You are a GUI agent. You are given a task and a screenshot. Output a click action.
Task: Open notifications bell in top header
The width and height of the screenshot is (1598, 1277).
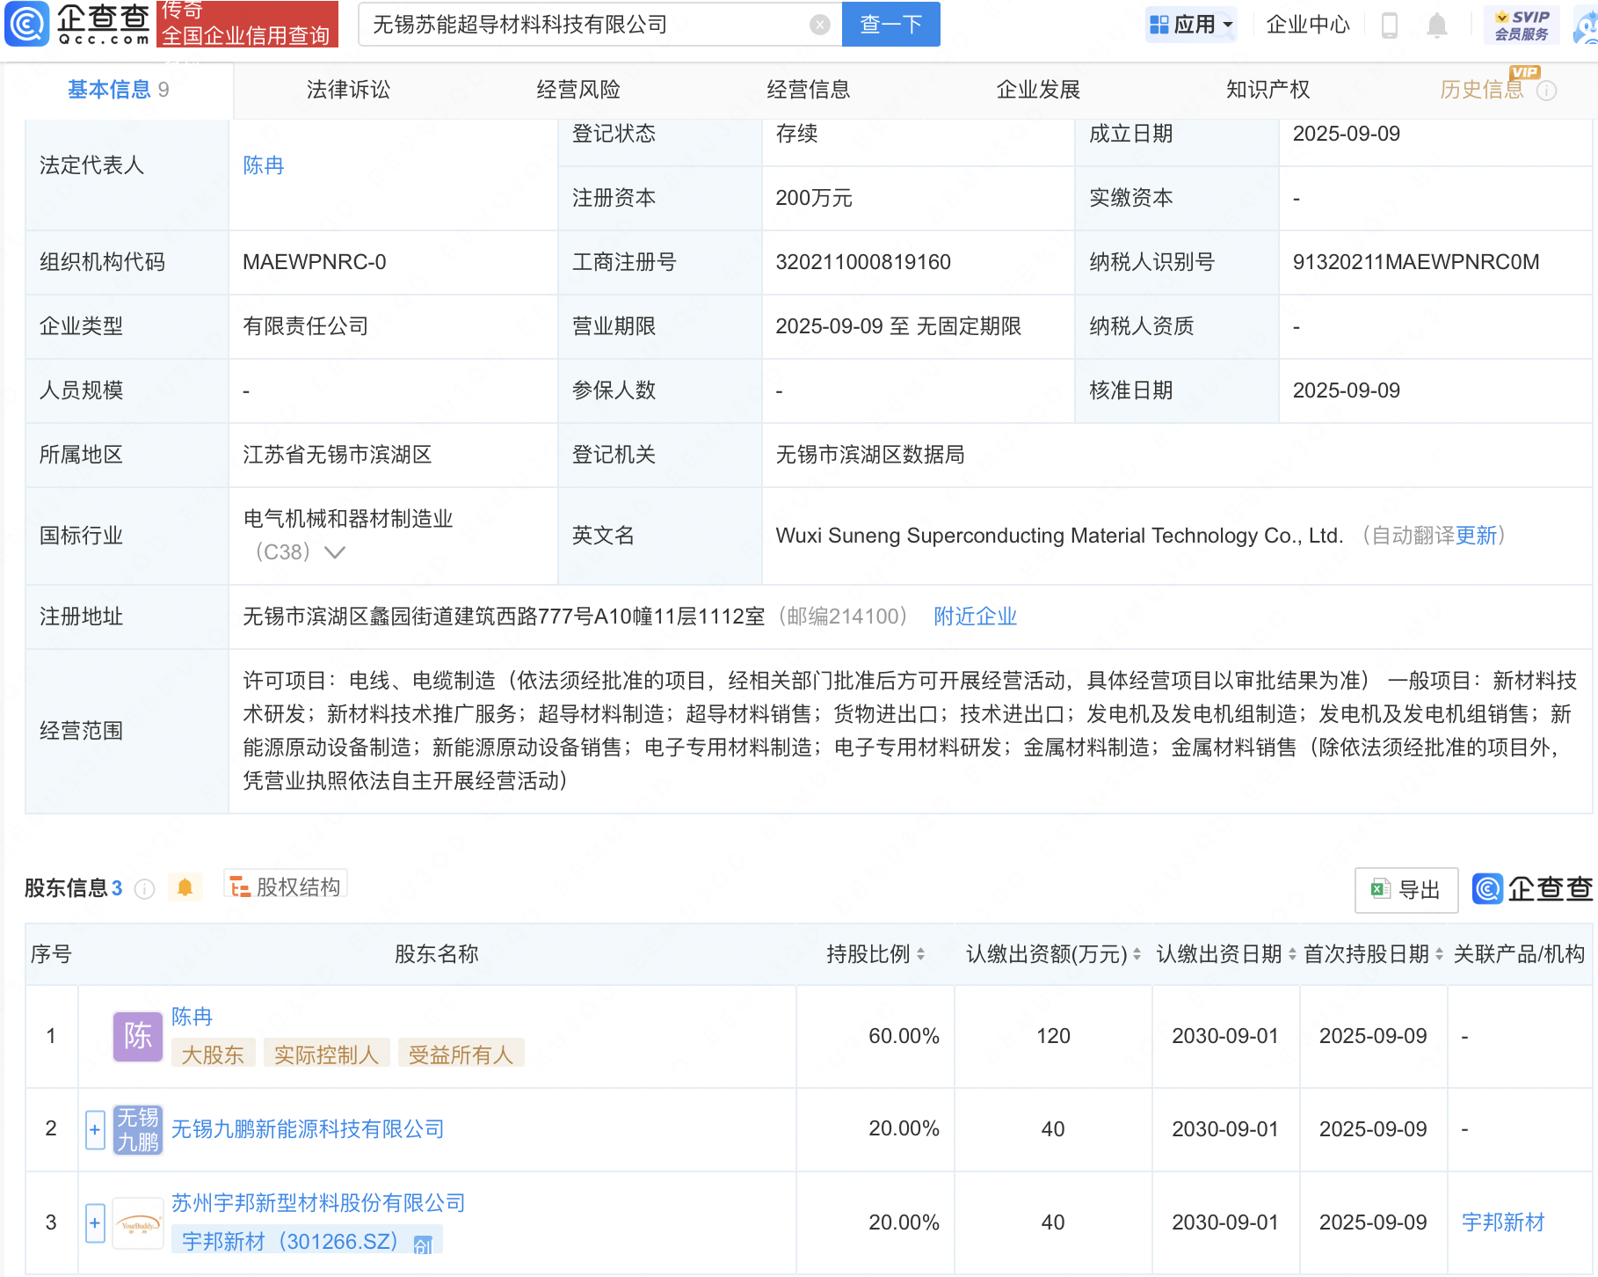click(x=1436, y=25)
